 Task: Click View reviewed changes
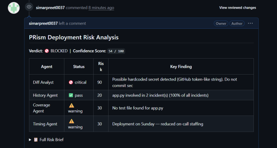tap(238, 7)
